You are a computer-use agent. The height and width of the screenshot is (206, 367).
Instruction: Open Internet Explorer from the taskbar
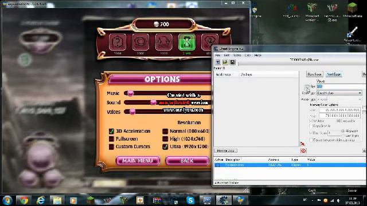tap(41, 200)
